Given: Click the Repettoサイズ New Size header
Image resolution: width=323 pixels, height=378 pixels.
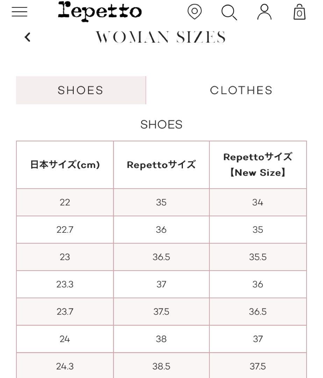Looking at the screenshot, I should tap(258, 164).
